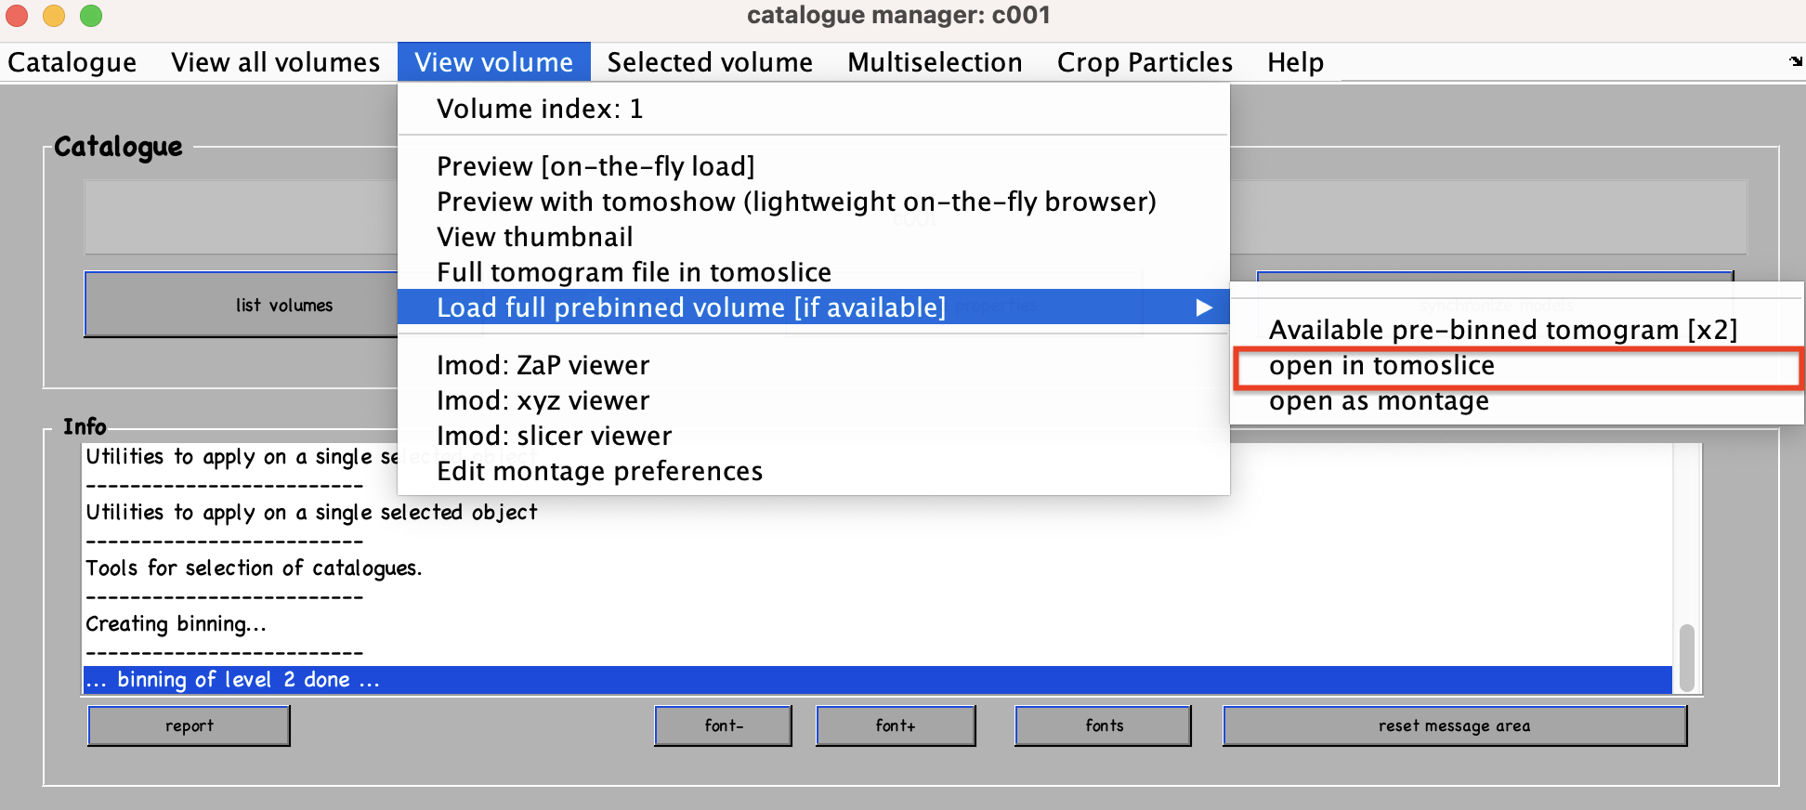The image size is (1806, 810).
Task: Open the Catalogue menu
Action: [72, 62]
